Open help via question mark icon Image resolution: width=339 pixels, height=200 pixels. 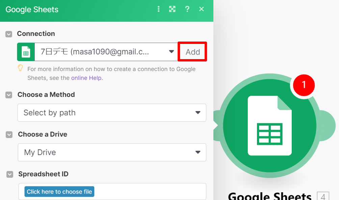click(187, 9)
